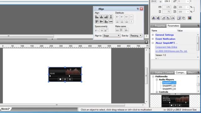Image resolution: width=201 pixels, height=113 pixels.
Task: Click the stage vertical scrollbar
Action: click(146, 76)
